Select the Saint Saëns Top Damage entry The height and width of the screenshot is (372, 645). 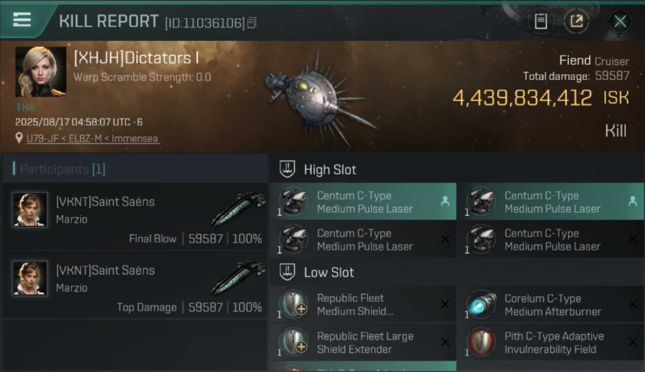pyautogui.click(x=135, y=285)
